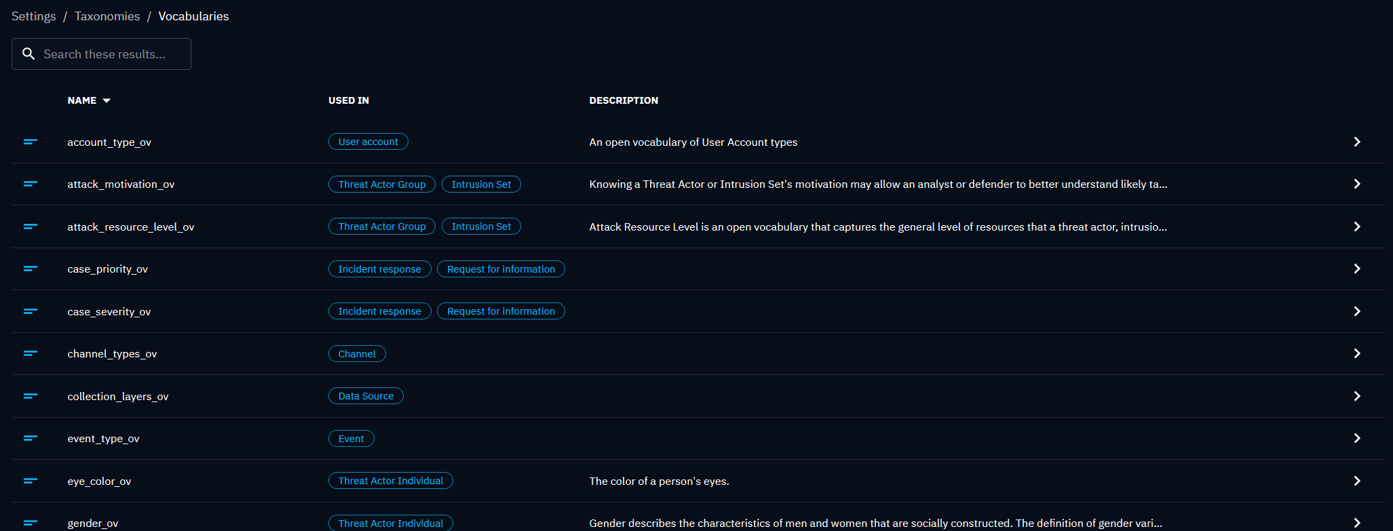Select the Request for information chip on case_priority_ov
The image size is (1393, 531).
point(501,269)
